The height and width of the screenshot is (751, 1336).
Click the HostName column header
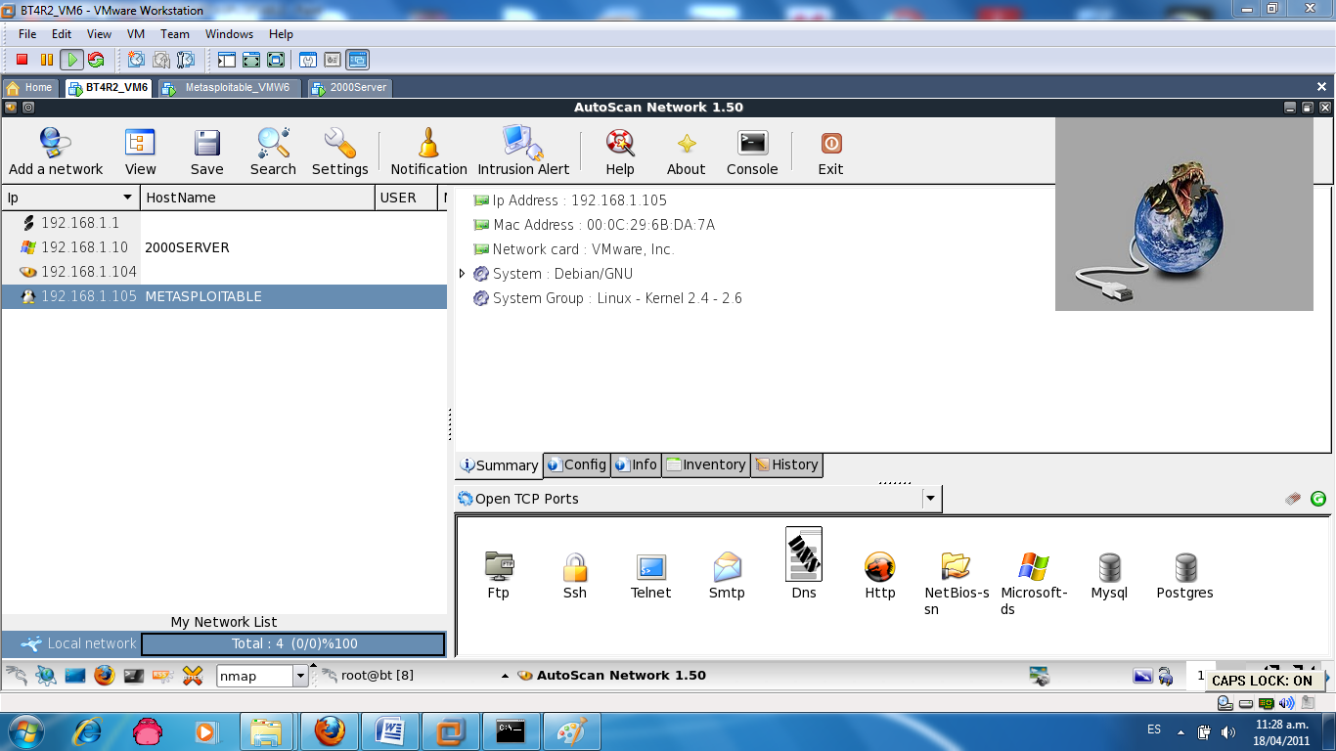click(x=257, y=198)
